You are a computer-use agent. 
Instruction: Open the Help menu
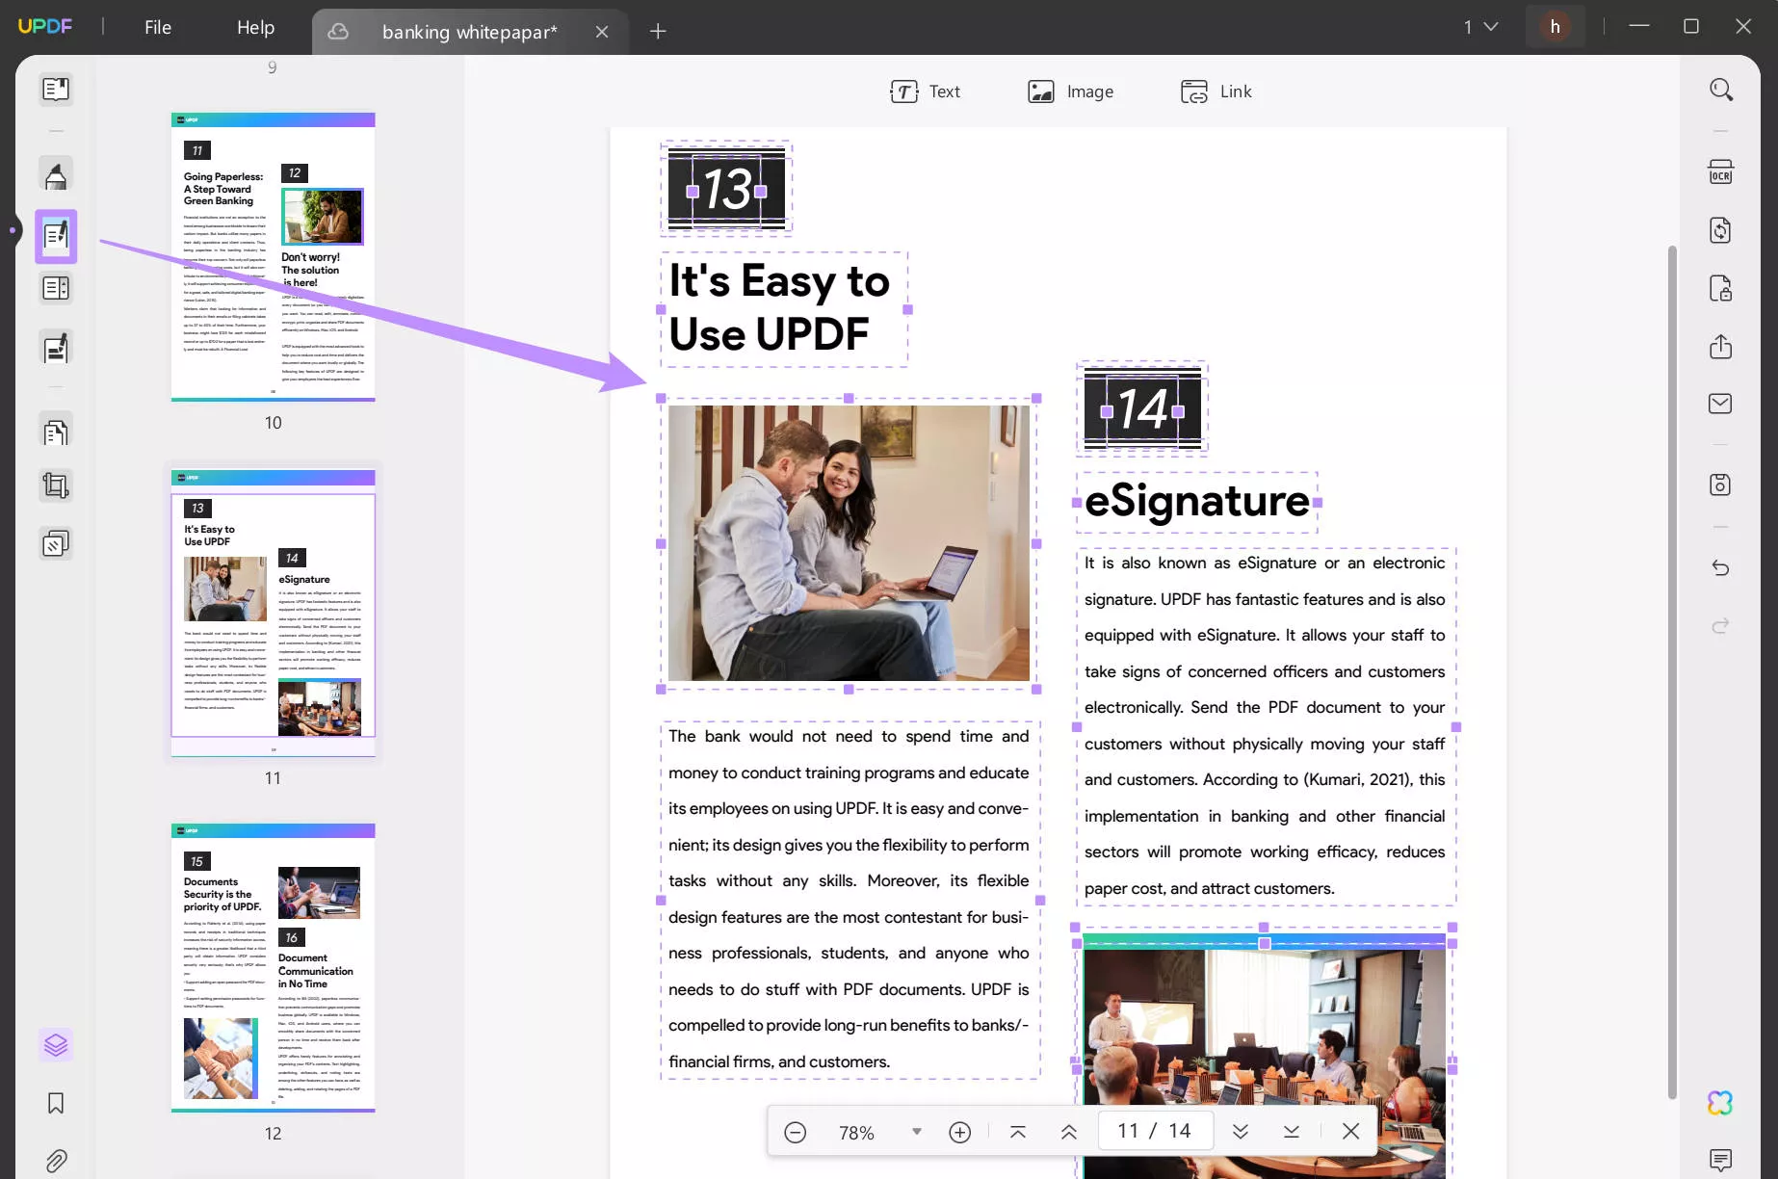pos(256,27)
